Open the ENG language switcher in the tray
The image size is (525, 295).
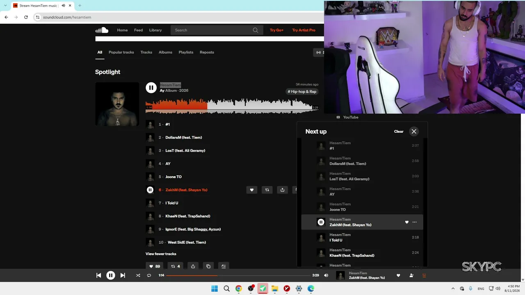[481, 288]
